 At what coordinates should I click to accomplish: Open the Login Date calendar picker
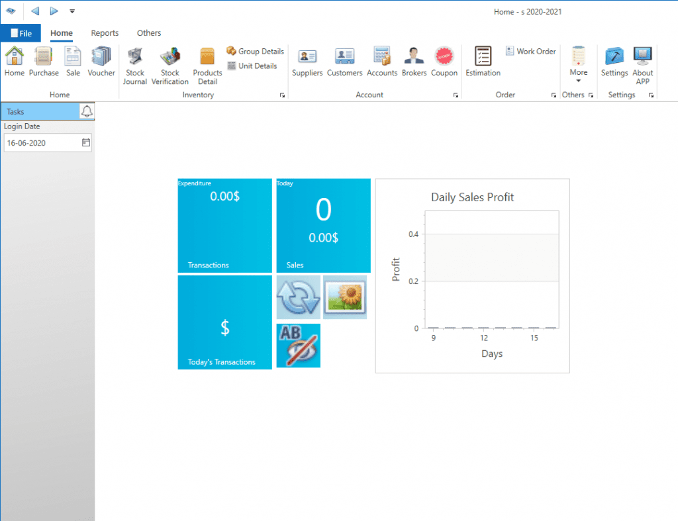(85, 142)
